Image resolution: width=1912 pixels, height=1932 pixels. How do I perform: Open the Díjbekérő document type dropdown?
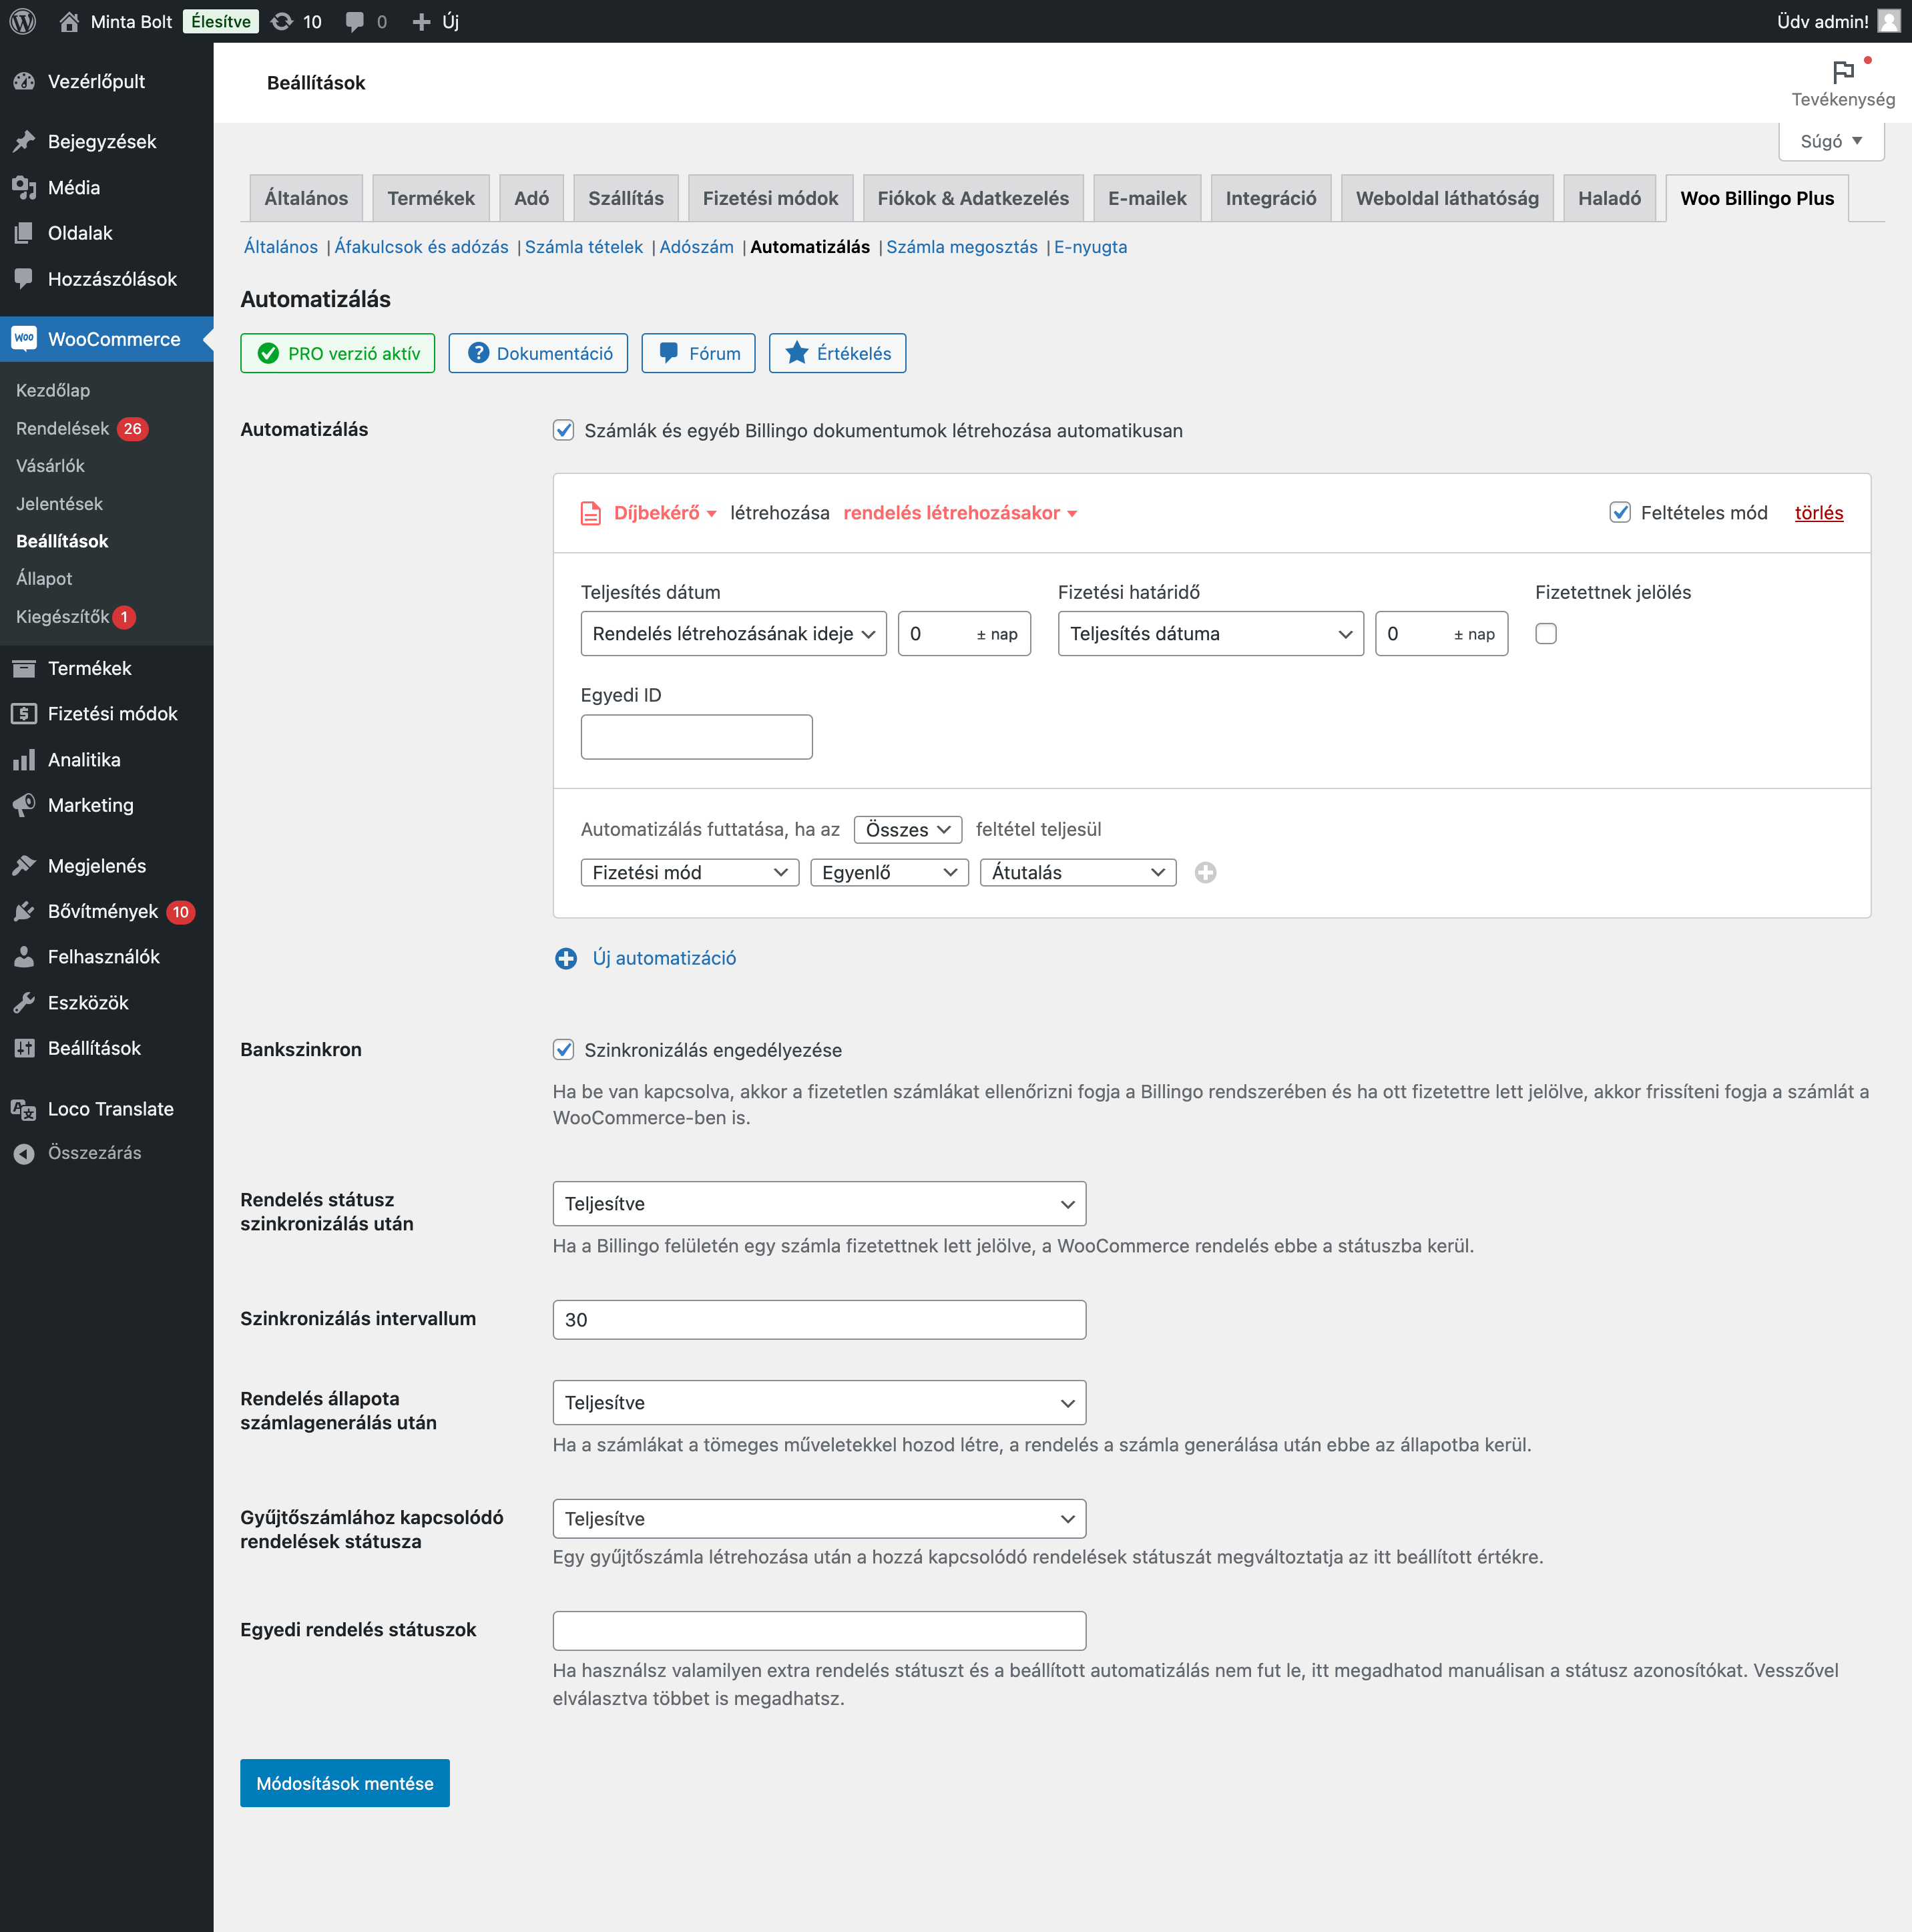click(x=665, y=513)
